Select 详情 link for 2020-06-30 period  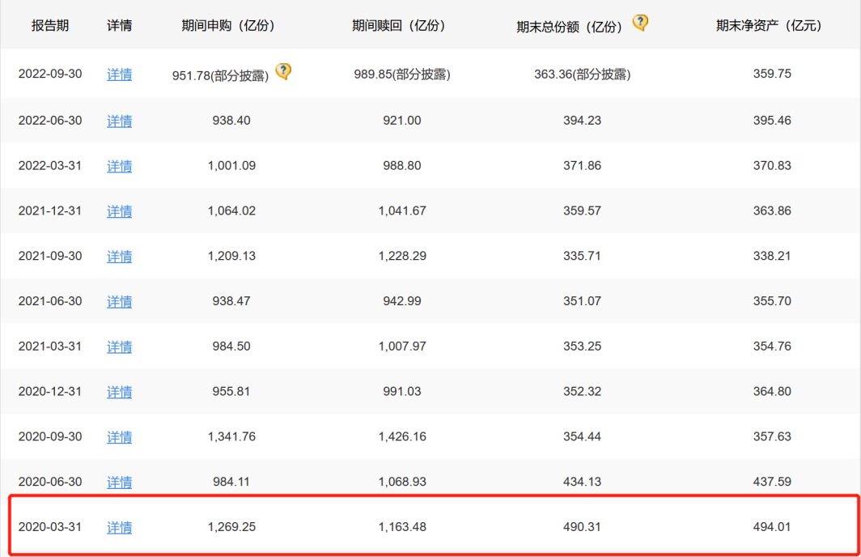(119, 483)
